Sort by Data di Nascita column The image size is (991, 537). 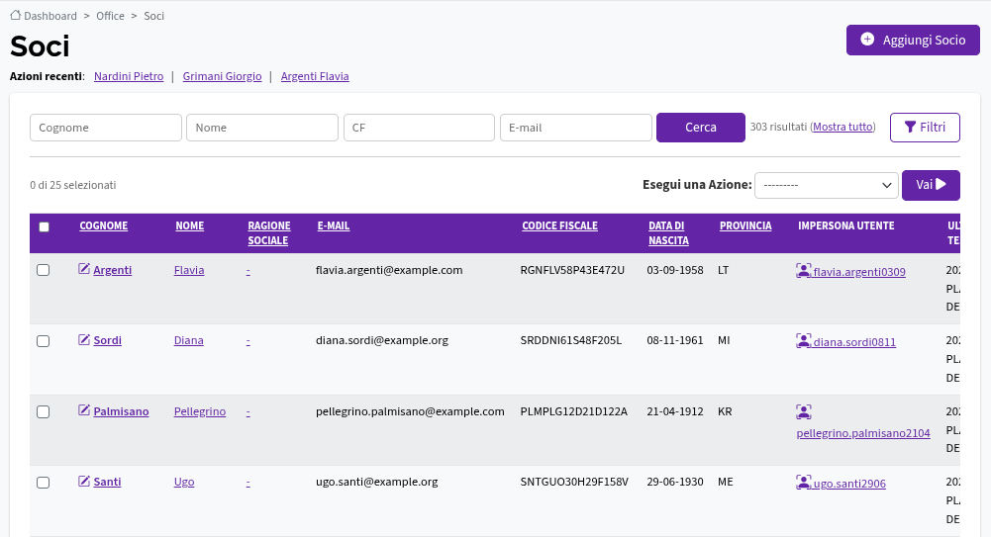click(668, 232)
